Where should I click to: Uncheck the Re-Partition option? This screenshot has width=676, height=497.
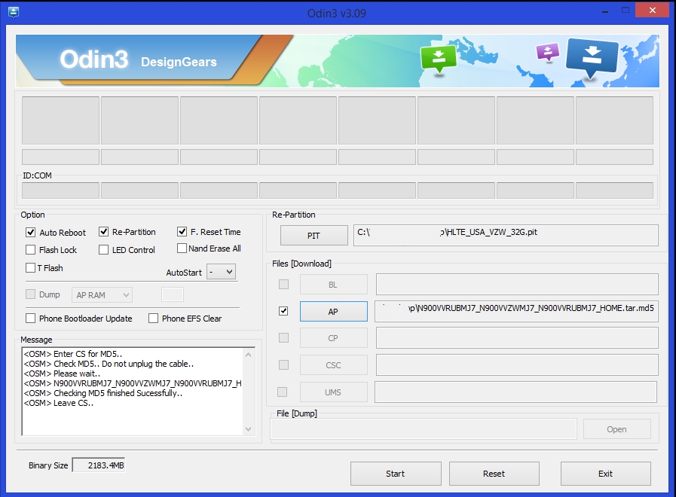coord(103,232)
